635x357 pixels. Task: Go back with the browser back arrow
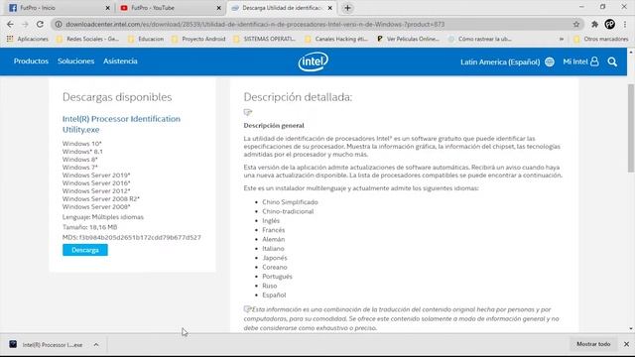coord(10,24)
